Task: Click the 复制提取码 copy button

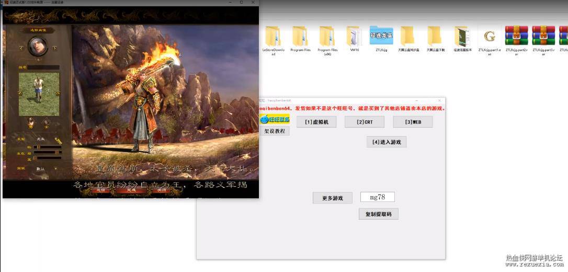Action: [379, 214]
